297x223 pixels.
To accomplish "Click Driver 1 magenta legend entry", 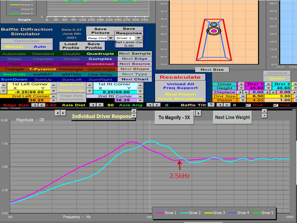I will pyautogui.click(x=166, y=213).
